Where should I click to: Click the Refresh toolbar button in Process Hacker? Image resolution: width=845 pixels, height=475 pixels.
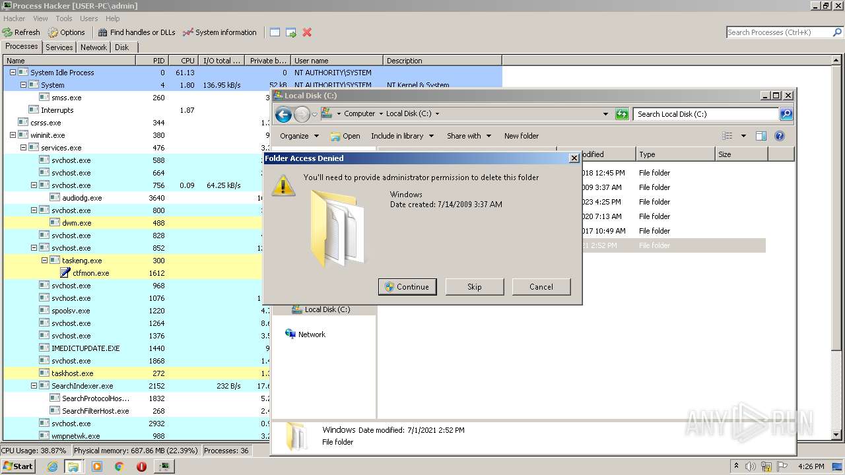pos(21,32)
